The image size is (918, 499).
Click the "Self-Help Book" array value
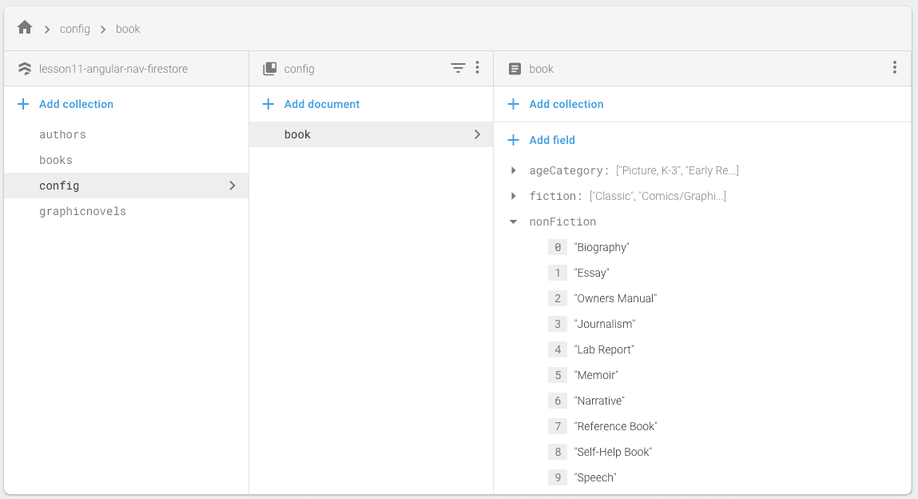point(613,452)
